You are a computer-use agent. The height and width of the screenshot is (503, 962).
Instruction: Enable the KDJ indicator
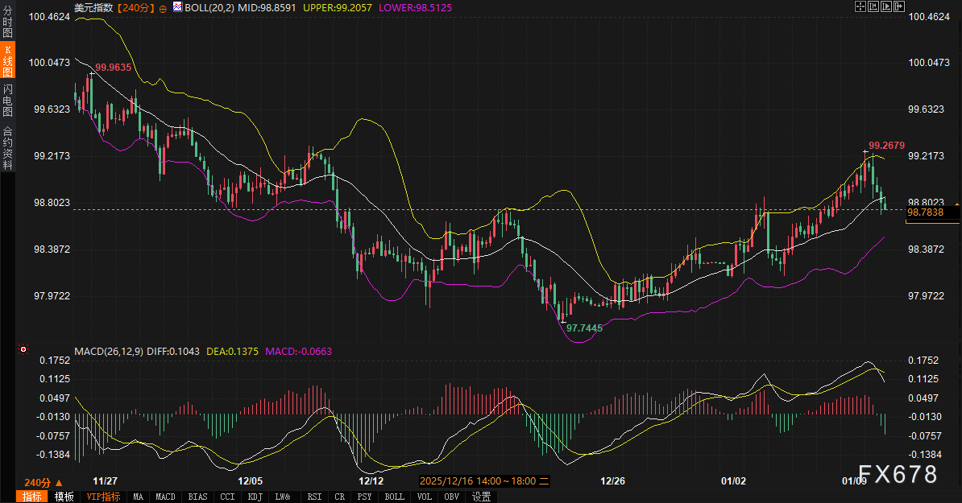point(255,497)
